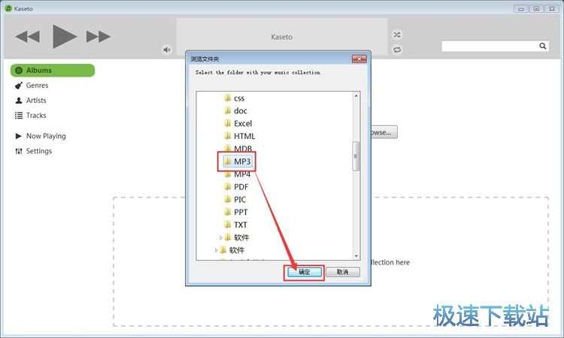Select the PDF folder
This screenshot has width=564, height=338.
coord(236,187)
